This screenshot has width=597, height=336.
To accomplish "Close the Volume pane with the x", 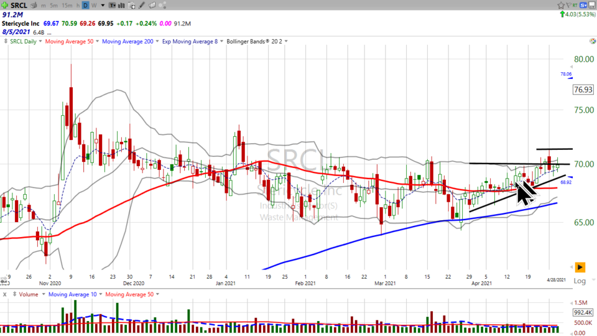I will click(4, 294).
